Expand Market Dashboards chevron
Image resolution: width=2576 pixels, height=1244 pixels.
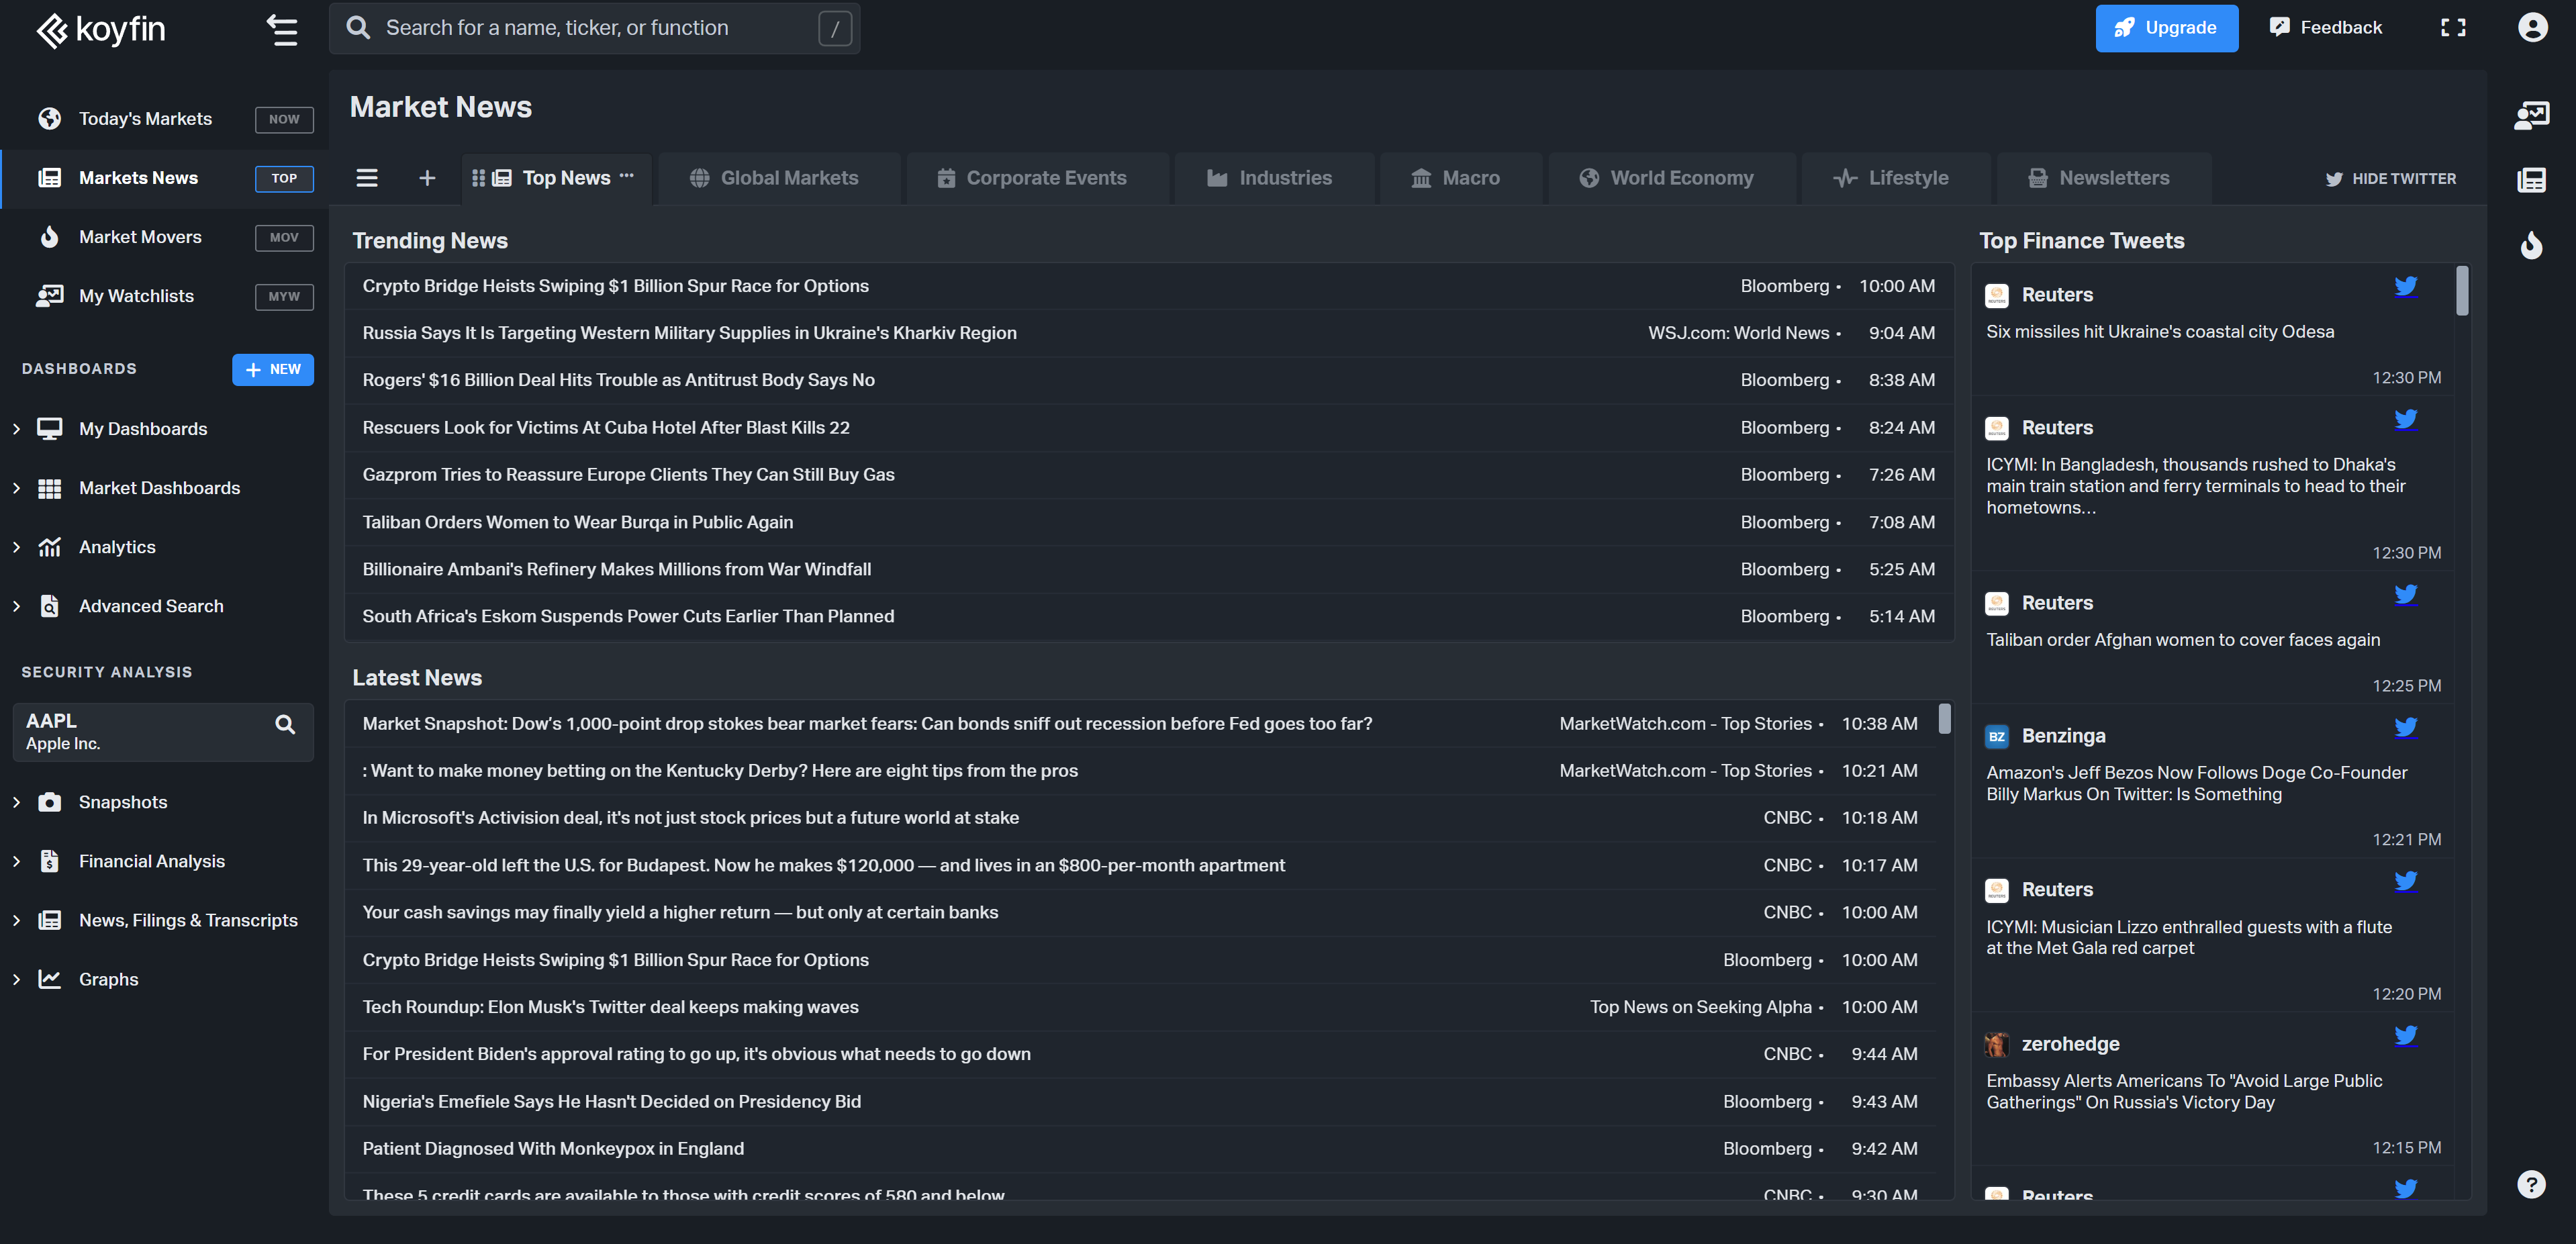pyautogui.click(x=16, y=488)
